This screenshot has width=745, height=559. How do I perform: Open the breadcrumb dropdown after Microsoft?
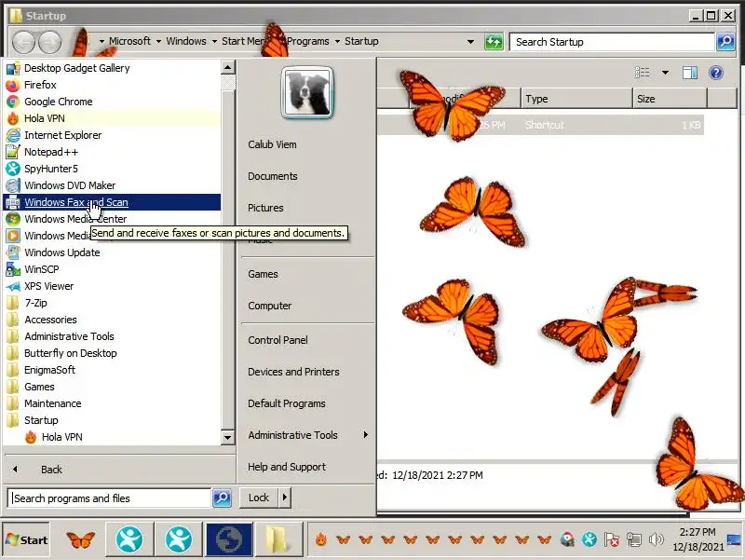tap(158, 41)
